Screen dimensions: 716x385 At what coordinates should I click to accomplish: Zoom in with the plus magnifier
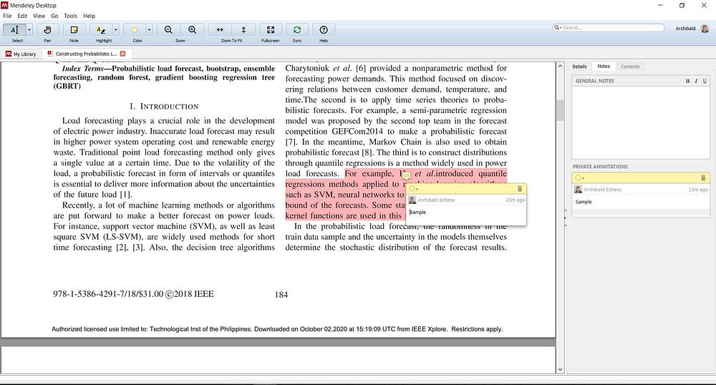(x=193, y=30)
